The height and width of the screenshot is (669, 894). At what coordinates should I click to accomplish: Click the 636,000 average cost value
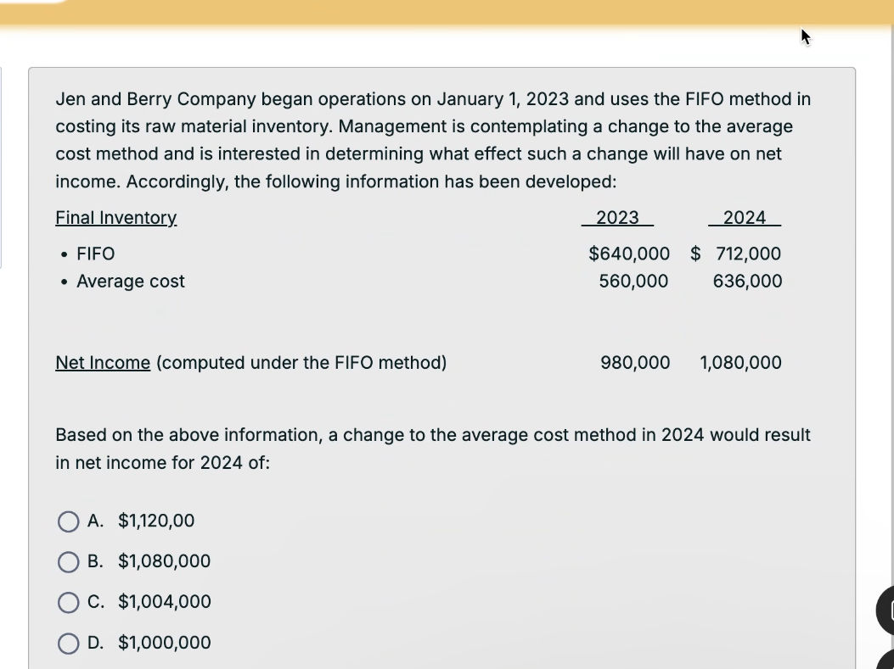[748, 282]
